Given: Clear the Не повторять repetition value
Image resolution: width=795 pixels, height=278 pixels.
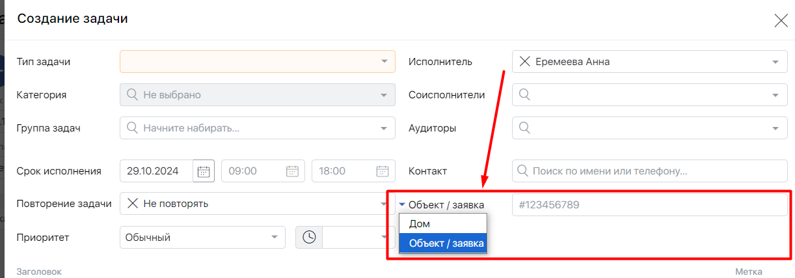Looking at the screenshot, I should (132, 204).
